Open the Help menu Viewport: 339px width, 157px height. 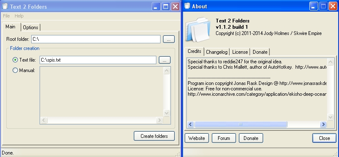pyautogui.click(x=19, y=16)
